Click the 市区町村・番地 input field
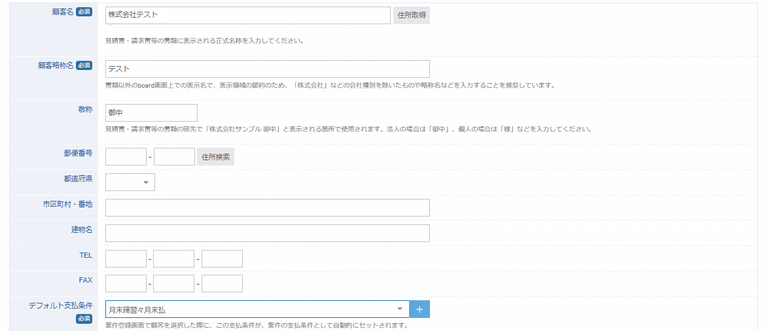The width and height of the screenshot is (767, 331). [268, 208]
